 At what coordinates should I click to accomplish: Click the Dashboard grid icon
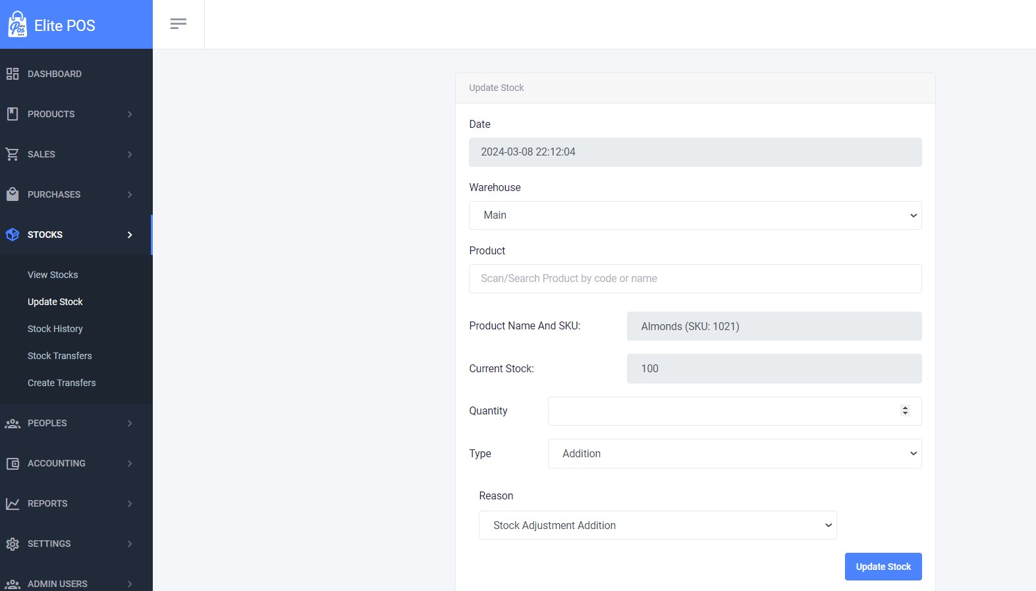(13, 74)
